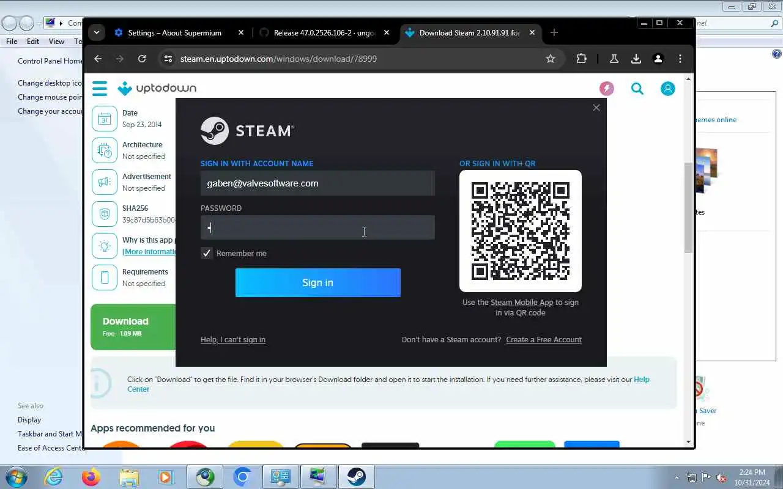Open the browser three-dot menu
This screenshot has width=783, height=489.
pos(680,59)
